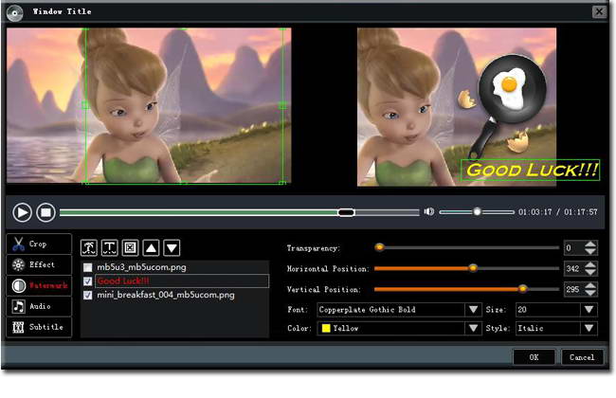Click the Horizontal Position value field
Viewport: 616px width, 398px height.
pyautogui.click(x=573, y=269)
